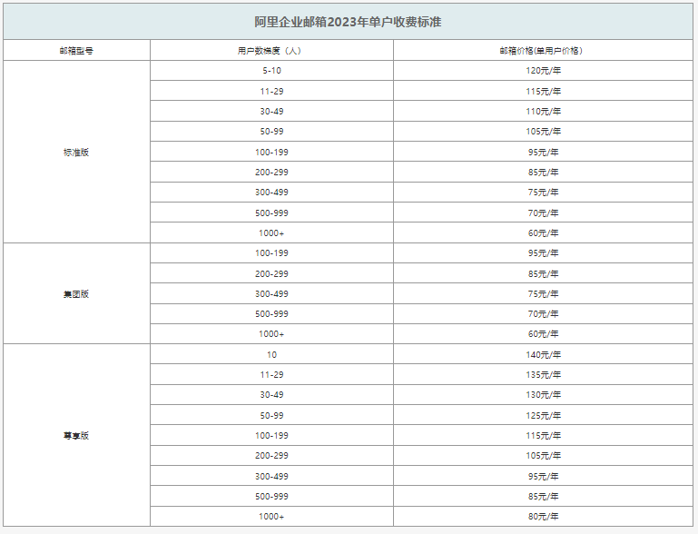Select 200-299 tier in 尊享版 section
The image size is (698, 534).
[271, 456]
